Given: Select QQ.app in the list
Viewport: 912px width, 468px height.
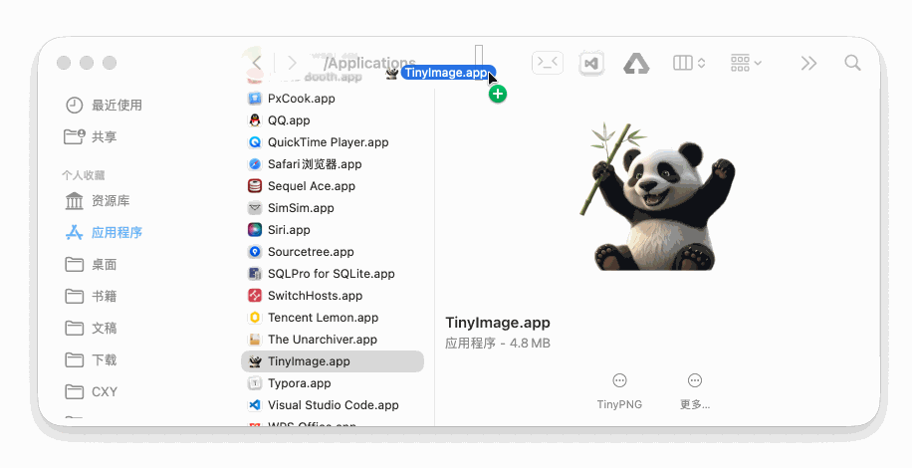Looking at the screenshot, I should click(x=333, y=120).
